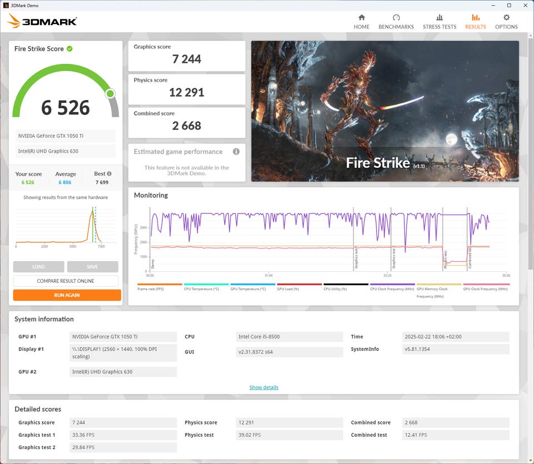Open the Show details link
The width and height of the screenshot is (534, 464).
coord(264,387)
